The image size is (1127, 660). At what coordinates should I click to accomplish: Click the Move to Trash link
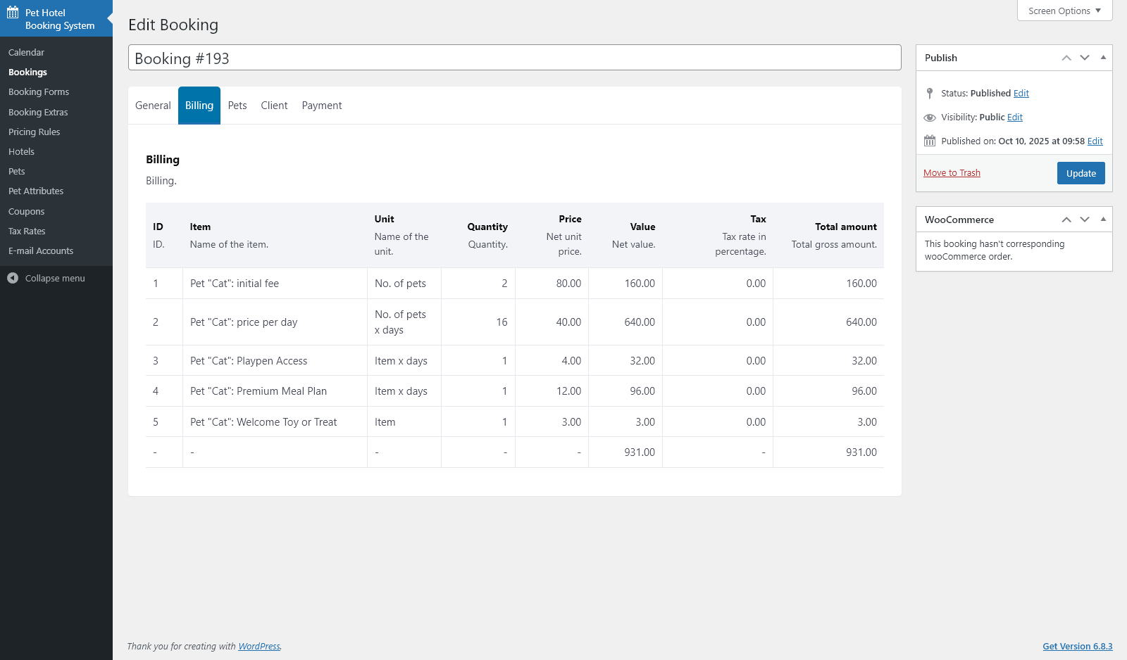pos(952,172)
